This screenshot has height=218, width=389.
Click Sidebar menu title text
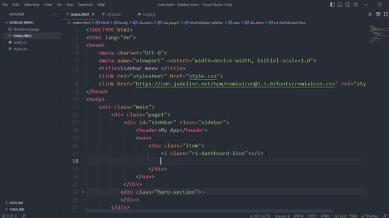(x=139, y=68)
